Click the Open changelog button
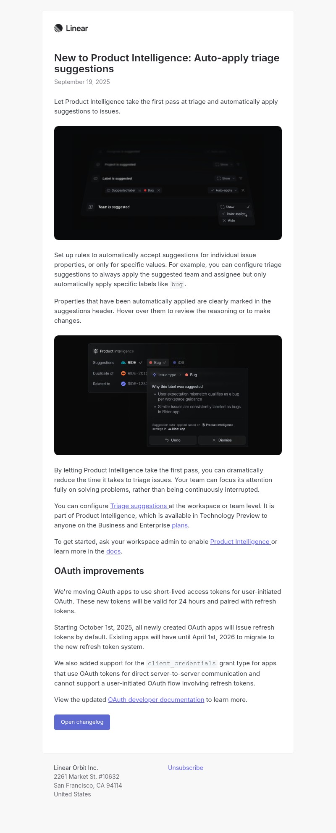This screenshot has width=336, height=833. (x=82, y=722)
